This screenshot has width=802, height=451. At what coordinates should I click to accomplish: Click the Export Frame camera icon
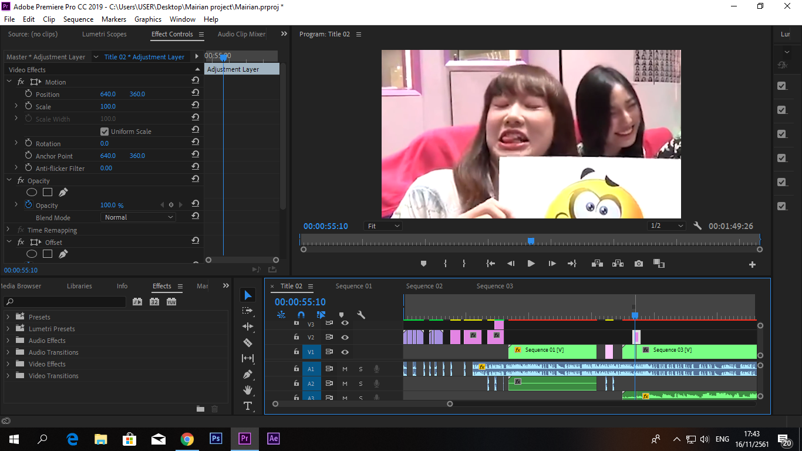point(639,264)
